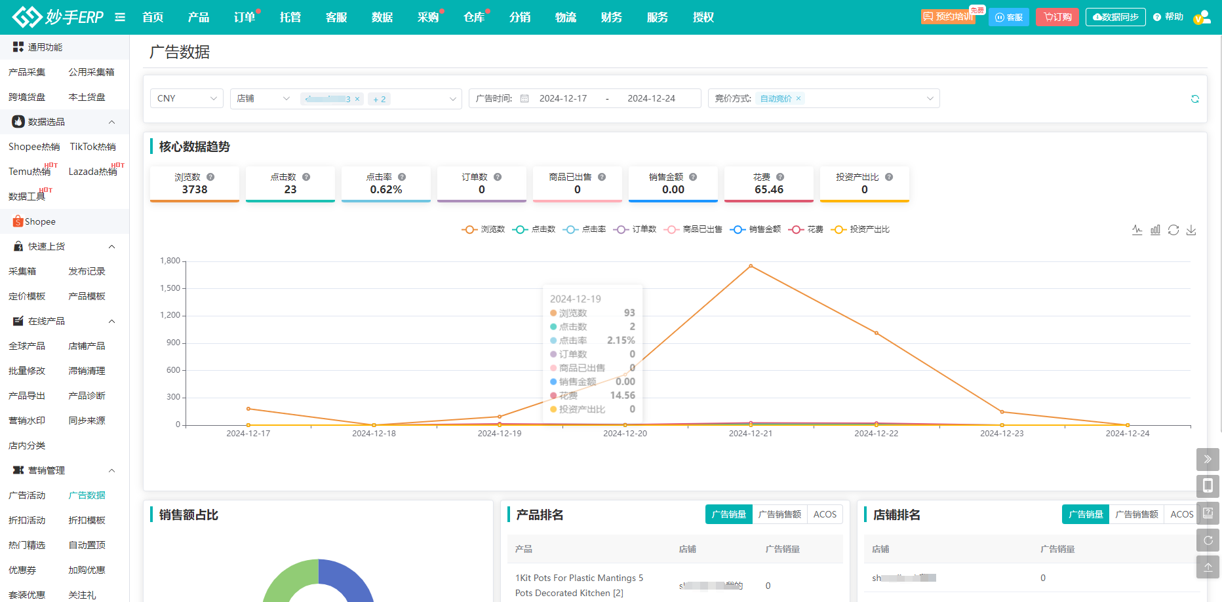
Task: Click the 2024-12-17 start date field
Action: coord(563,98)
